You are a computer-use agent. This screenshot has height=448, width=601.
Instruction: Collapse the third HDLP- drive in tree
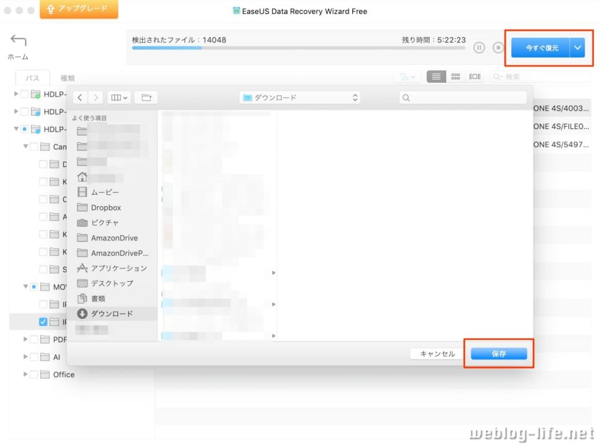pos(16,129)
